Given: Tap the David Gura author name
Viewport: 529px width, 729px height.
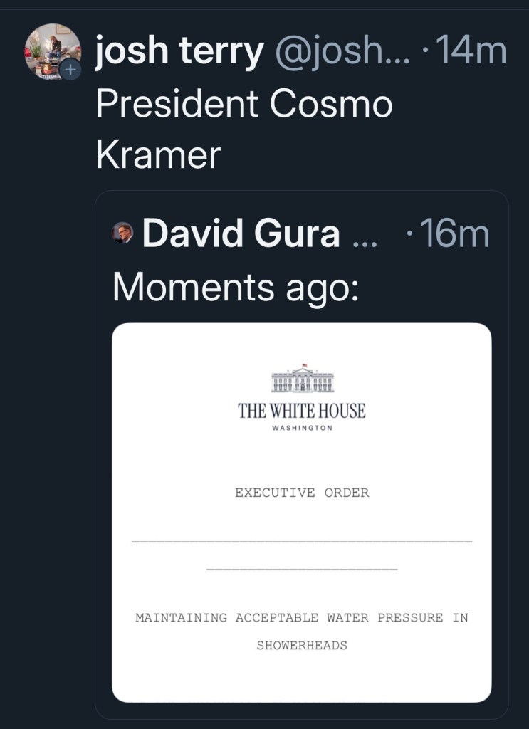Looking at the screenshot, I should click(241, 234).
